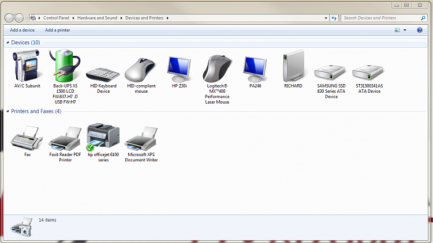Select the HP Z30i monitor icon

tap(179, 69)
